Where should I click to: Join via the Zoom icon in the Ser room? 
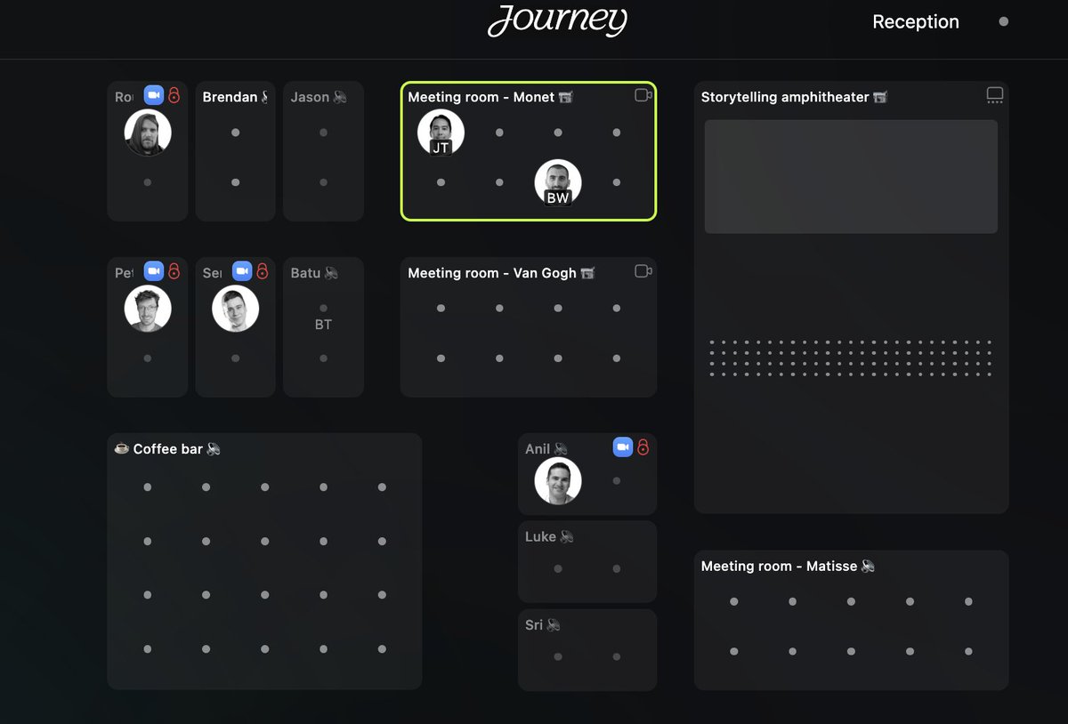pyautogui.click(x=242, y=270)
